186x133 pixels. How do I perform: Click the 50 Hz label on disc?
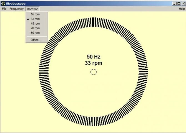click(x=94, y=57)
